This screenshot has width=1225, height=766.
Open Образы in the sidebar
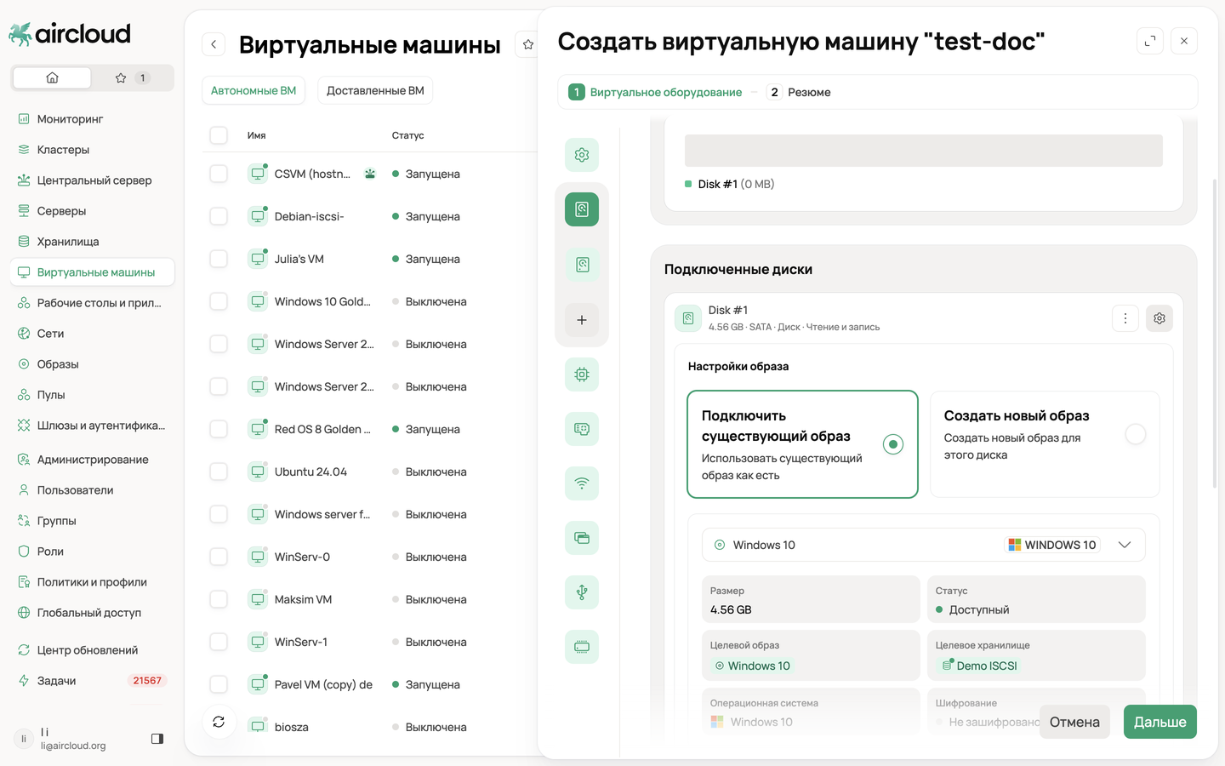(92, 364)
